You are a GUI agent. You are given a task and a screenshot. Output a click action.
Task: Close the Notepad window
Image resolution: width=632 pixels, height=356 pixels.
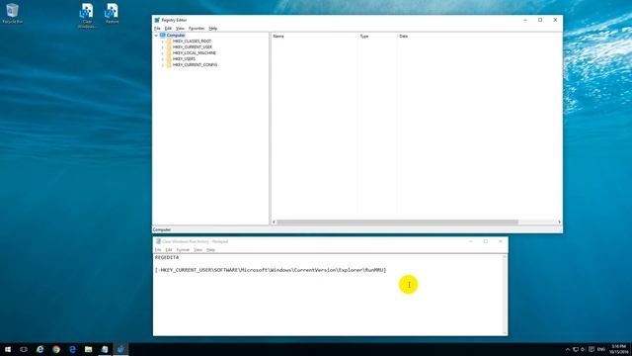[501, 241]
